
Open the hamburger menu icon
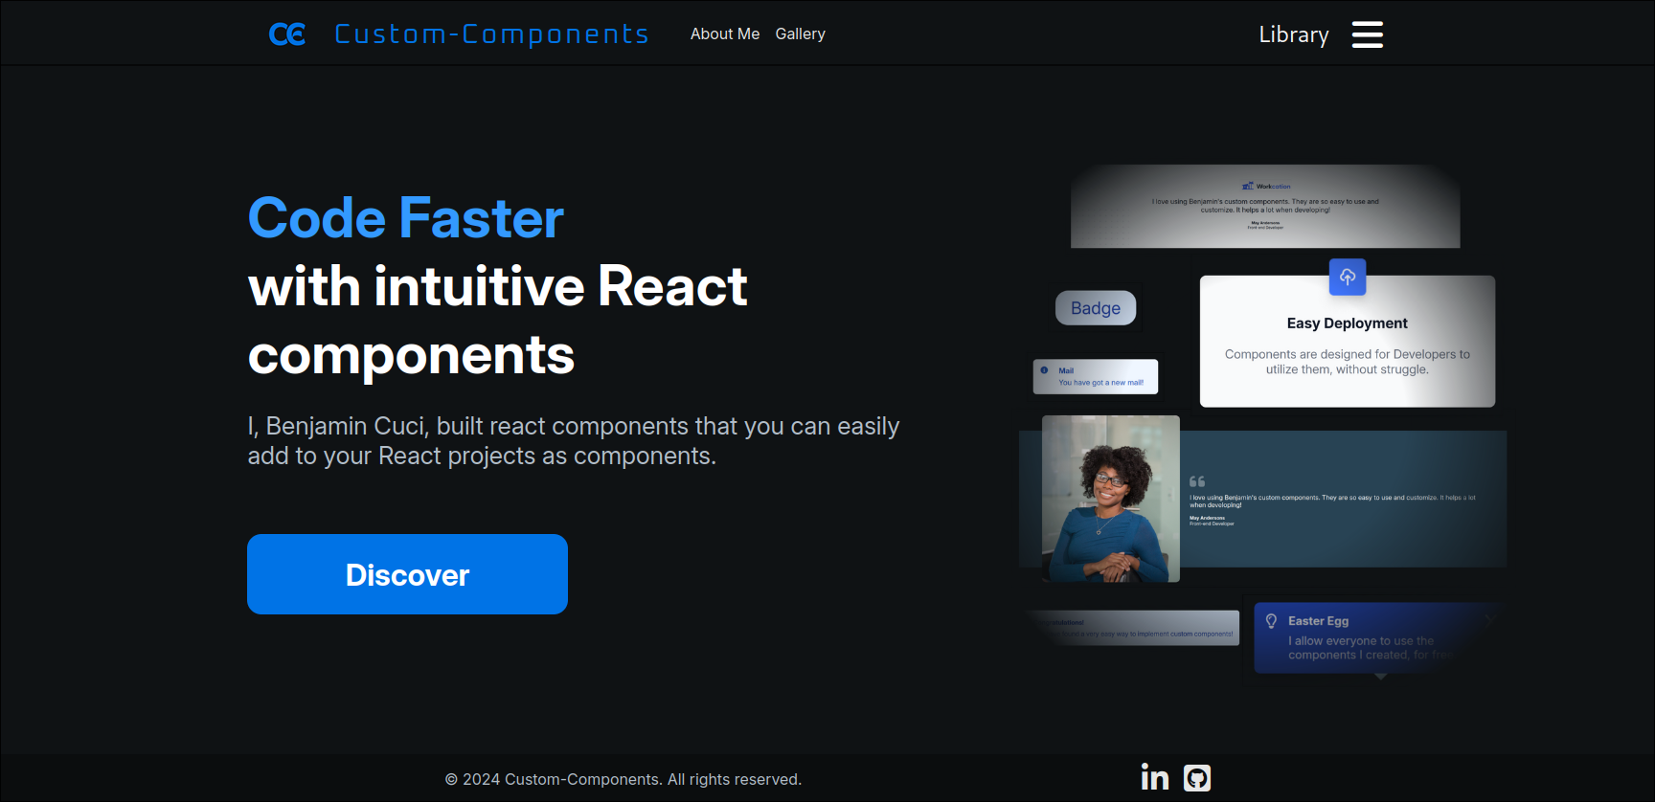click(1368, 34)
